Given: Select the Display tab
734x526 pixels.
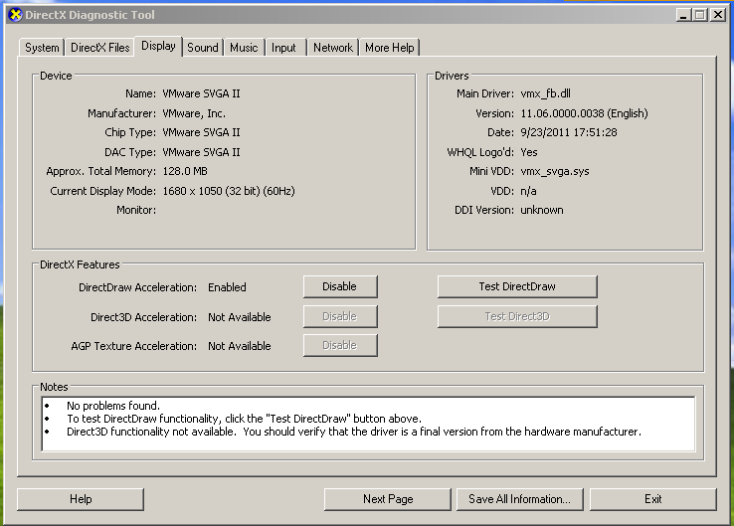Looking at the screenshot, I should coord(158,46).
